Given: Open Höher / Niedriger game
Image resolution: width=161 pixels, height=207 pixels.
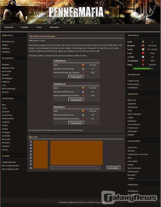Looking at the screenshot, I should click(134, 114).
